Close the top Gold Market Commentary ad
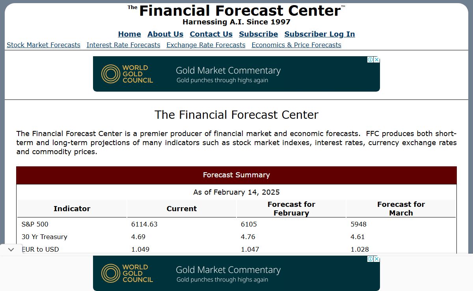This screenshot has height=291, width=473. (x=376, y=60)
